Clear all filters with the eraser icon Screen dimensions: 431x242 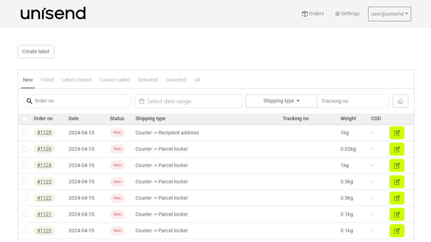400,101
